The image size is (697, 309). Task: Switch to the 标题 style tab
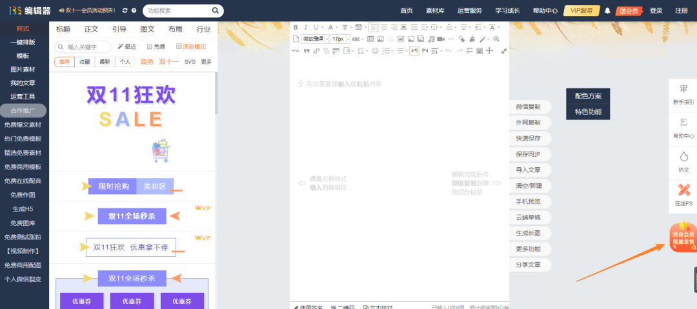pyautogui.click(x=63, y=29)
